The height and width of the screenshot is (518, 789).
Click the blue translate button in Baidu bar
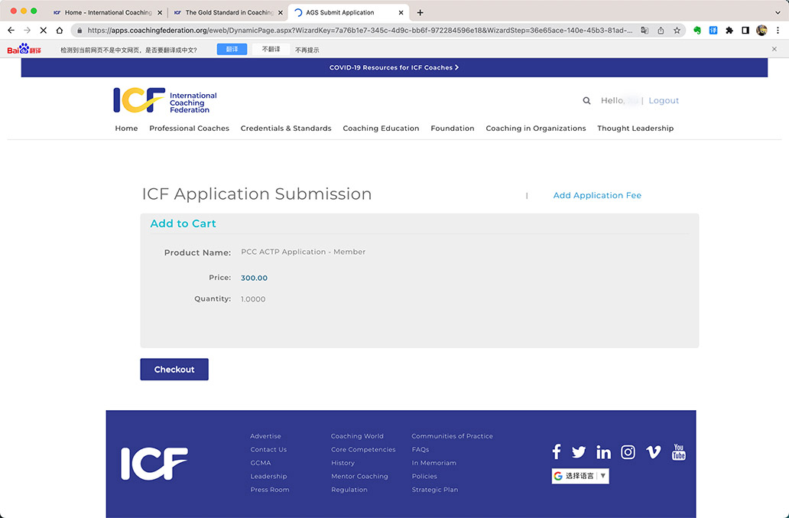(232, 49)
